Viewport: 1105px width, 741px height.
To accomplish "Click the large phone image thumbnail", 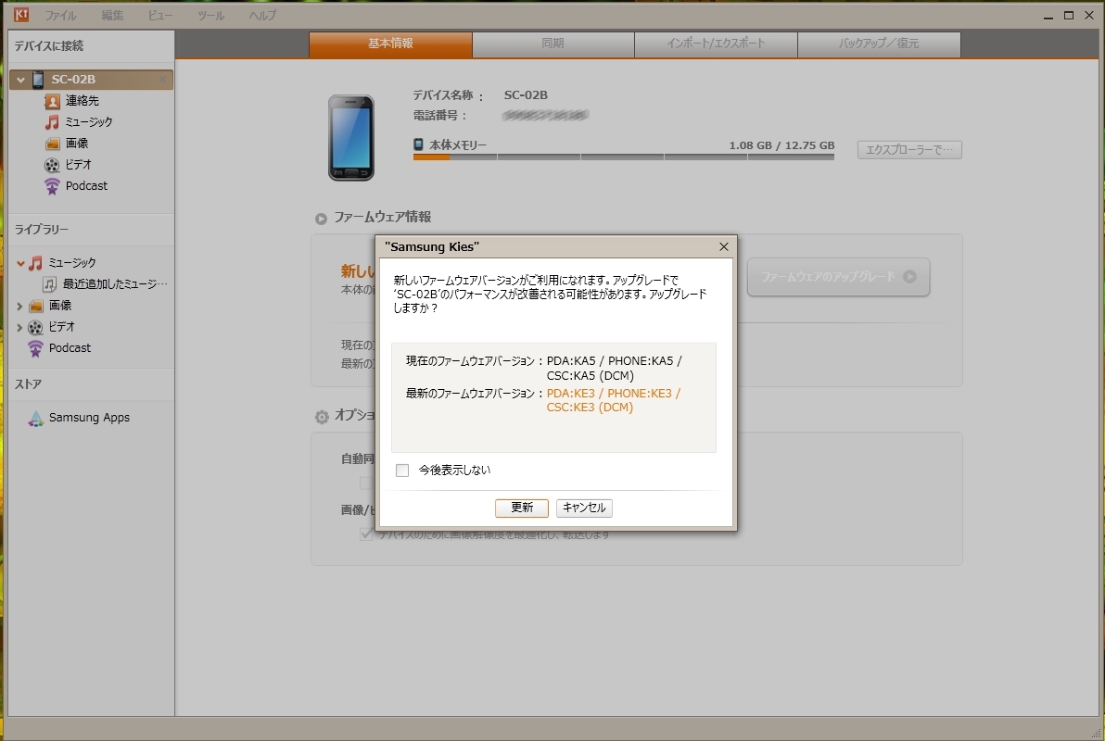I will tap(351, 138).
